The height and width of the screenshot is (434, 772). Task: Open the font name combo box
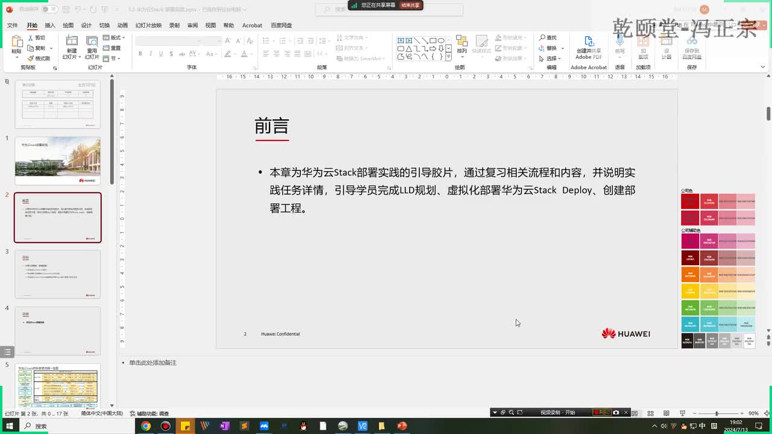(168, 40)
